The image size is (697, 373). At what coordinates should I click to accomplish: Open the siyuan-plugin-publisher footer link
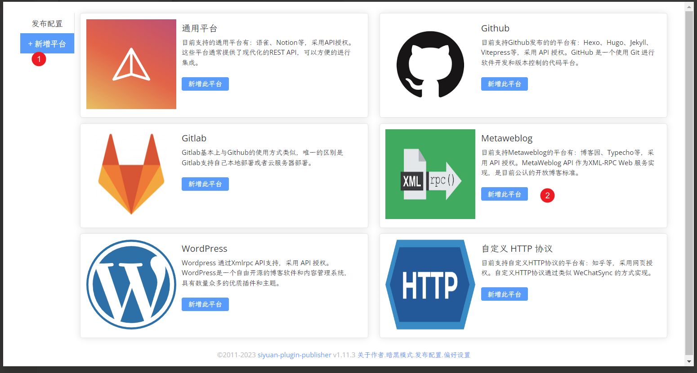294,355
